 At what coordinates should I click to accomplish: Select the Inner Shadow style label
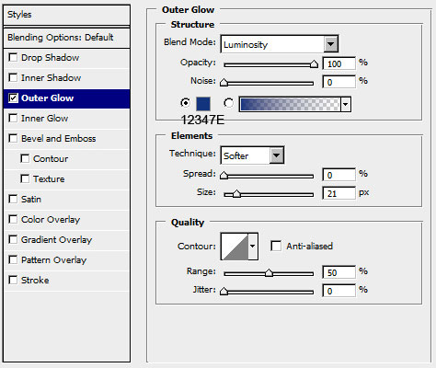[x=52, y=77]
